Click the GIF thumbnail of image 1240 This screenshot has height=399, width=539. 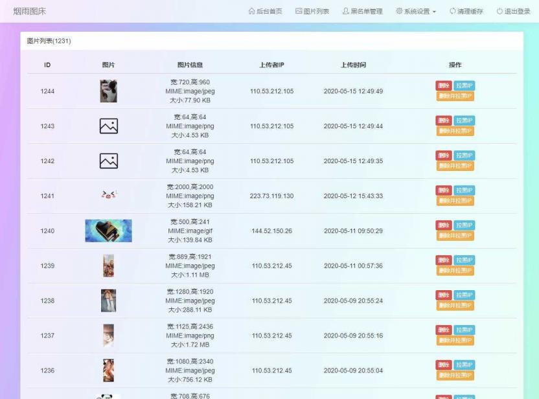click(x=108, y=231)
